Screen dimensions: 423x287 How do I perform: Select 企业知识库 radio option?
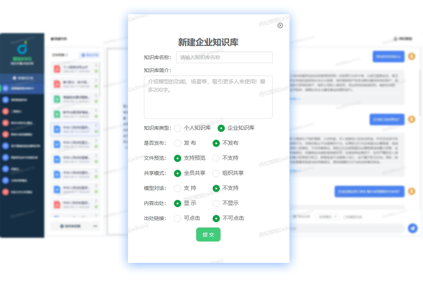click(221, 128)
